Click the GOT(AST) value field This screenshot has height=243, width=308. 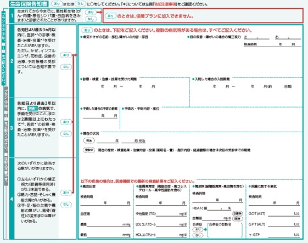point(284,214)
